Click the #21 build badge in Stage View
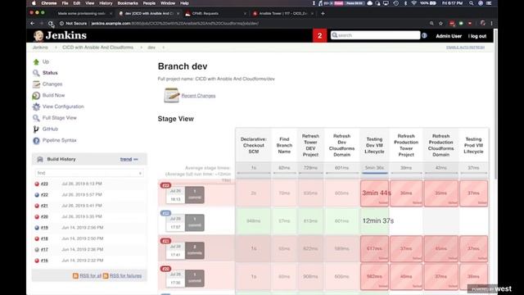This screenshot has height=295, width=524. point(165,241)
